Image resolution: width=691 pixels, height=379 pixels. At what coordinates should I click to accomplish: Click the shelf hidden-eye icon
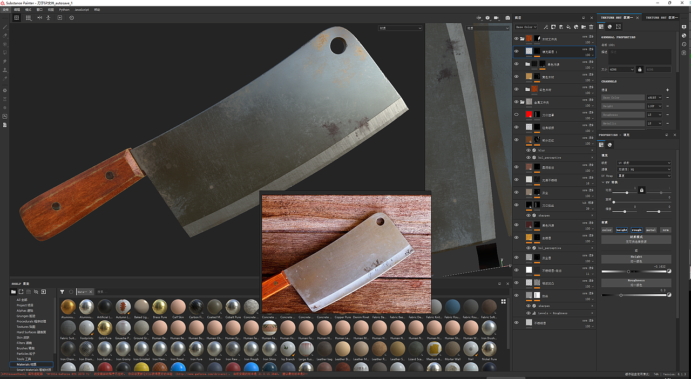click(x=36, y=292)
